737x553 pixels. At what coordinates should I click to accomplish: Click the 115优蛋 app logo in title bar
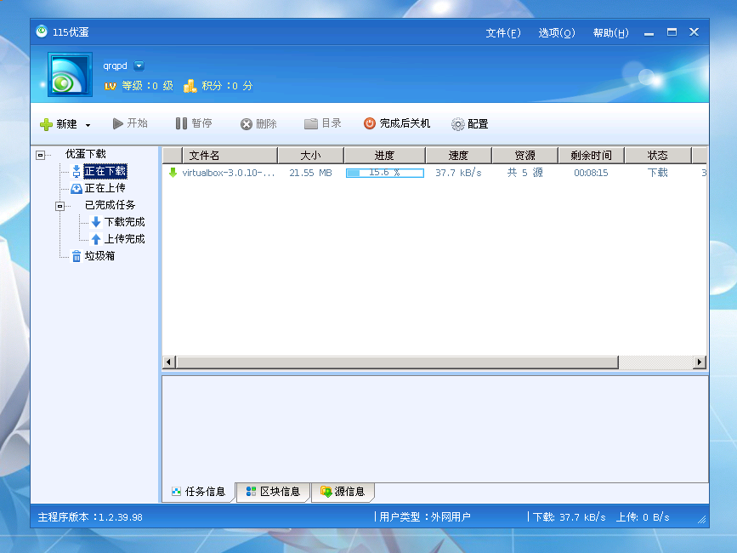(42, 31)
